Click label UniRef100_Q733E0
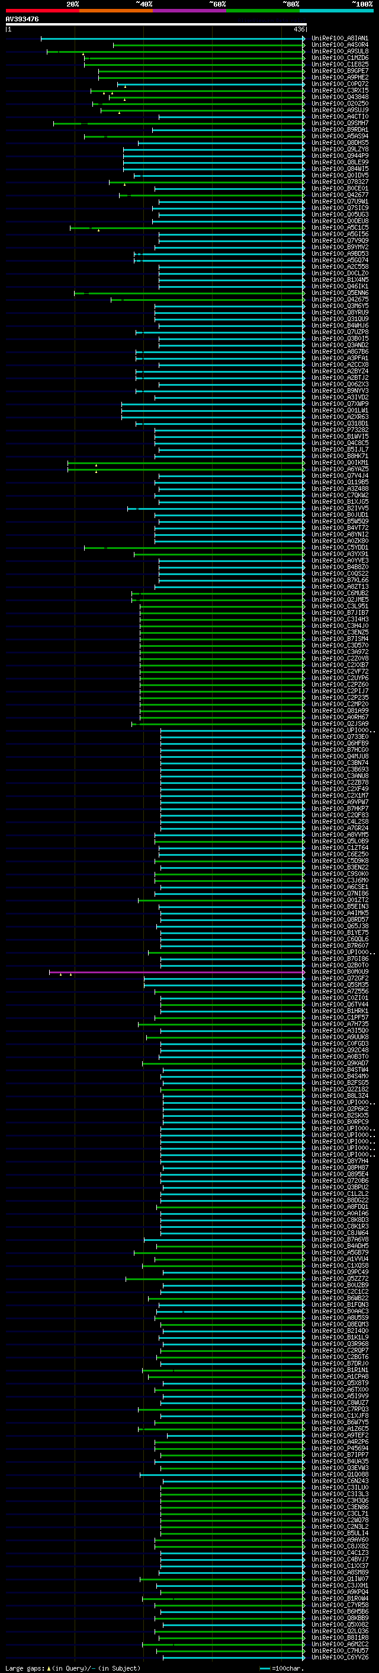 tap(340, 737)
